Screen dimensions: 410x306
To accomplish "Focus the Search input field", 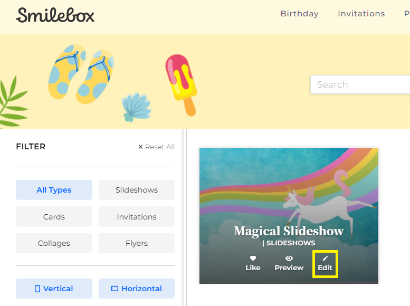I will click(360, 84).
